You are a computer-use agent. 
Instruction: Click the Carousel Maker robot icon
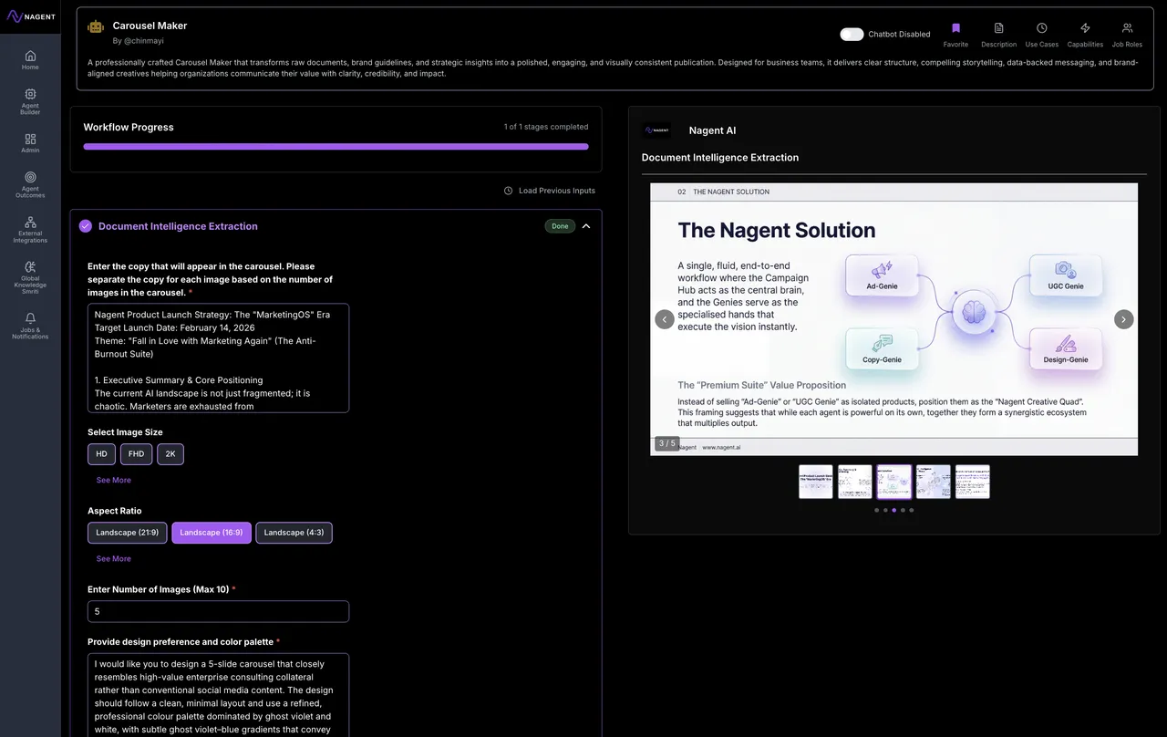96,27
